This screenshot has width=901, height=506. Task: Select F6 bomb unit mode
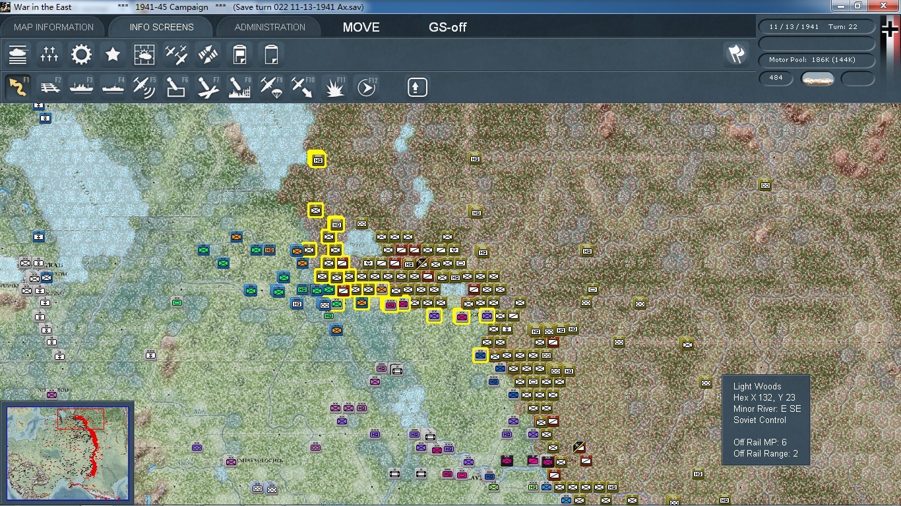[176, 87]
